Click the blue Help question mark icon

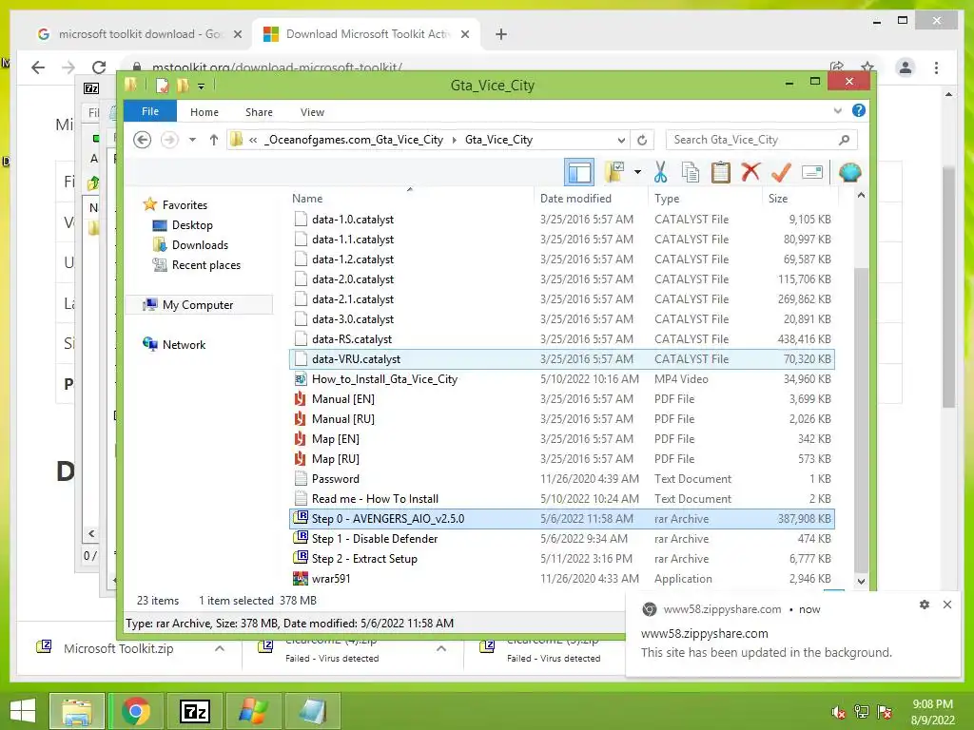coord(859,110)
